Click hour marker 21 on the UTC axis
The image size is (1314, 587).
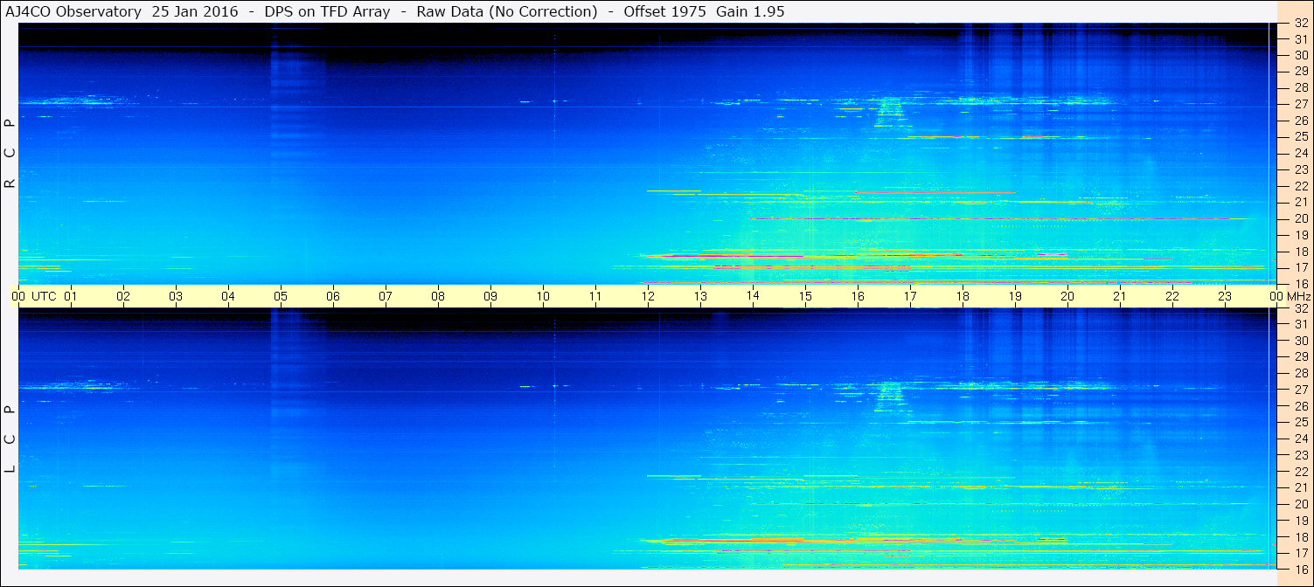coord(1120,296)
